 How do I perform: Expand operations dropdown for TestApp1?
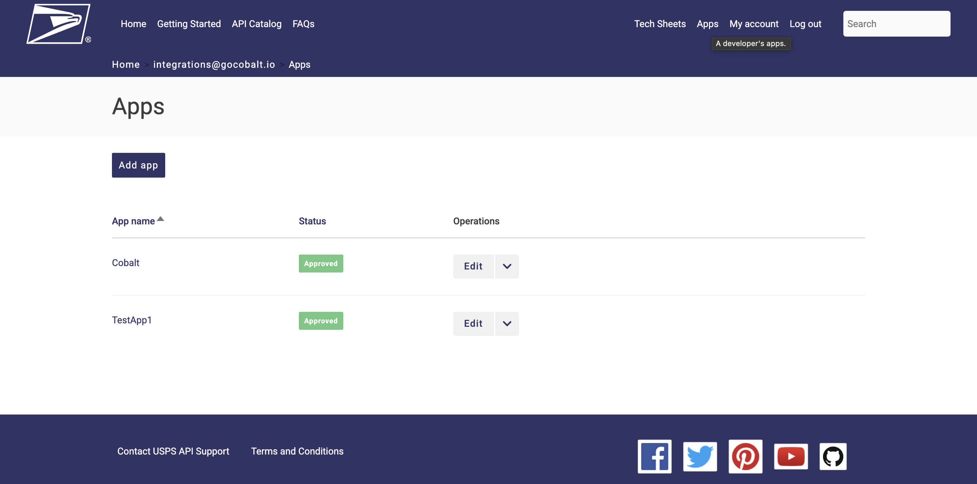pos(507,324)
